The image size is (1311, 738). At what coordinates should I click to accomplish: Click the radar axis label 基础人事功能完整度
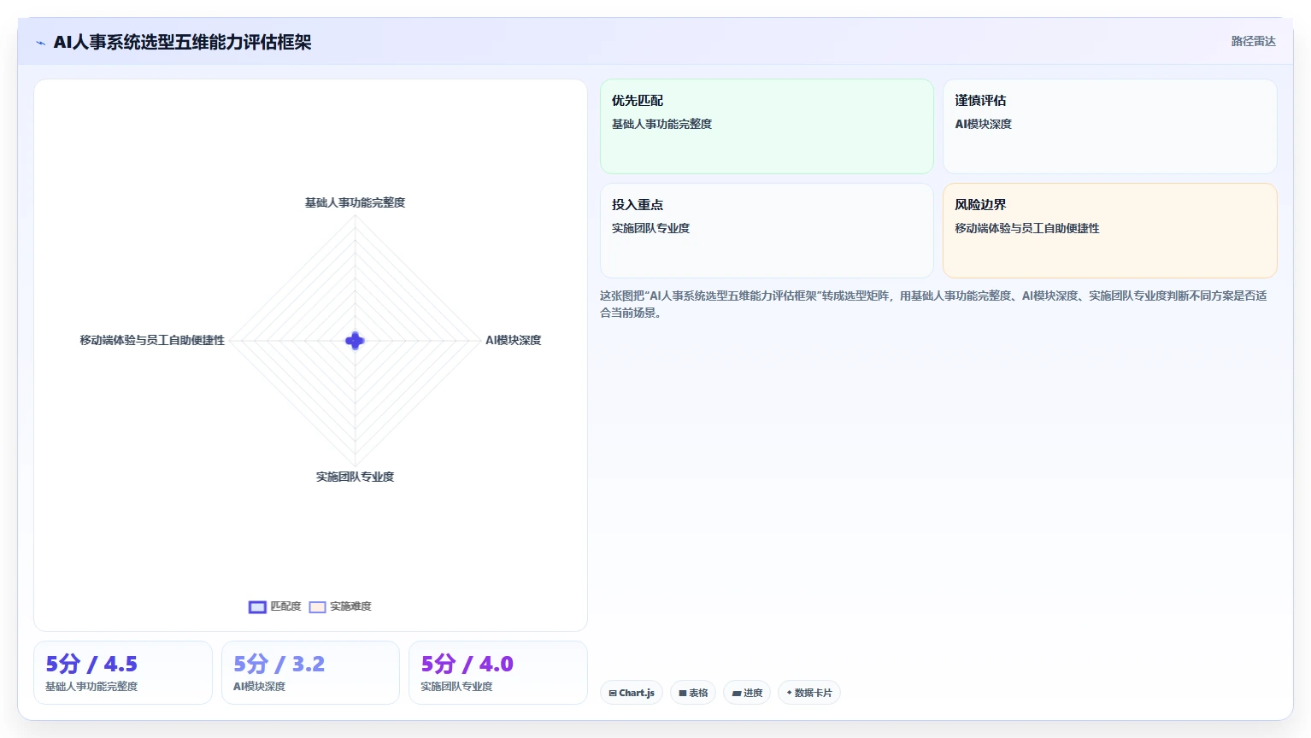(355, 202)
